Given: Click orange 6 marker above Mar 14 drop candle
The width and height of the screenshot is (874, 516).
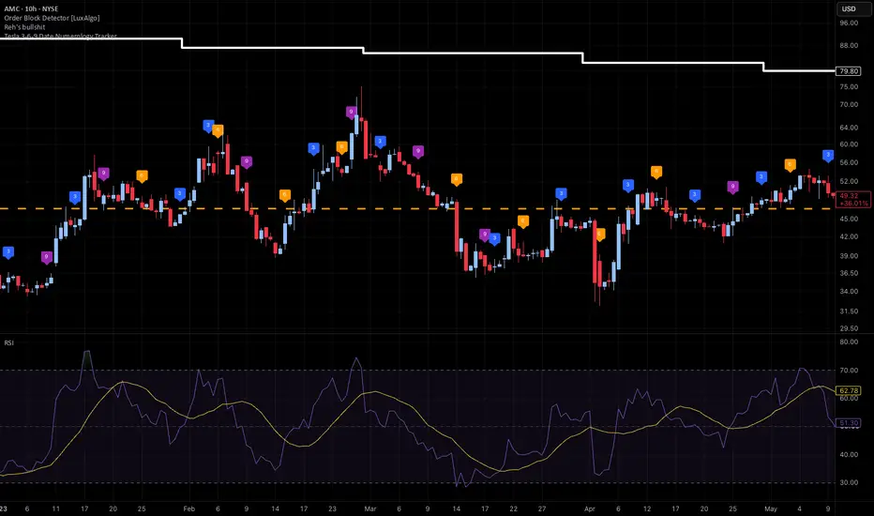Looking at the screenshot, I should [457, 179].
